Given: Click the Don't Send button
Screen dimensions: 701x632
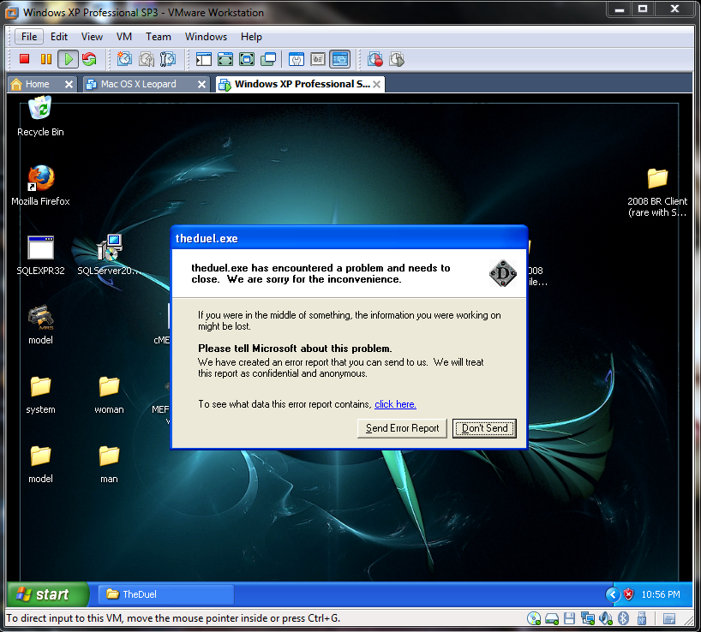Looking at the screenshot, I should 484,428.
